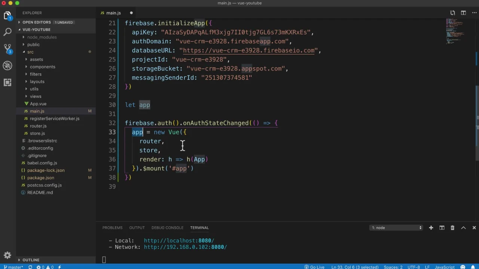Kill terminal using the trash icon
479x269 pixels.
452,228
